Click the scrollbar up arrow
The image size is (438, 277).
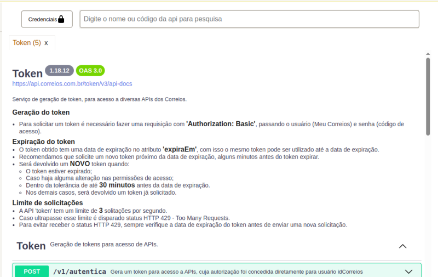pyautogui.click(x=428, y=54)
